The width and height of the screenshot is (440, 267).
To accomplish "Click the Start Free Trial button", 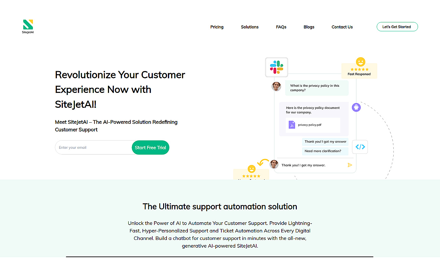I will coord(150,147).
